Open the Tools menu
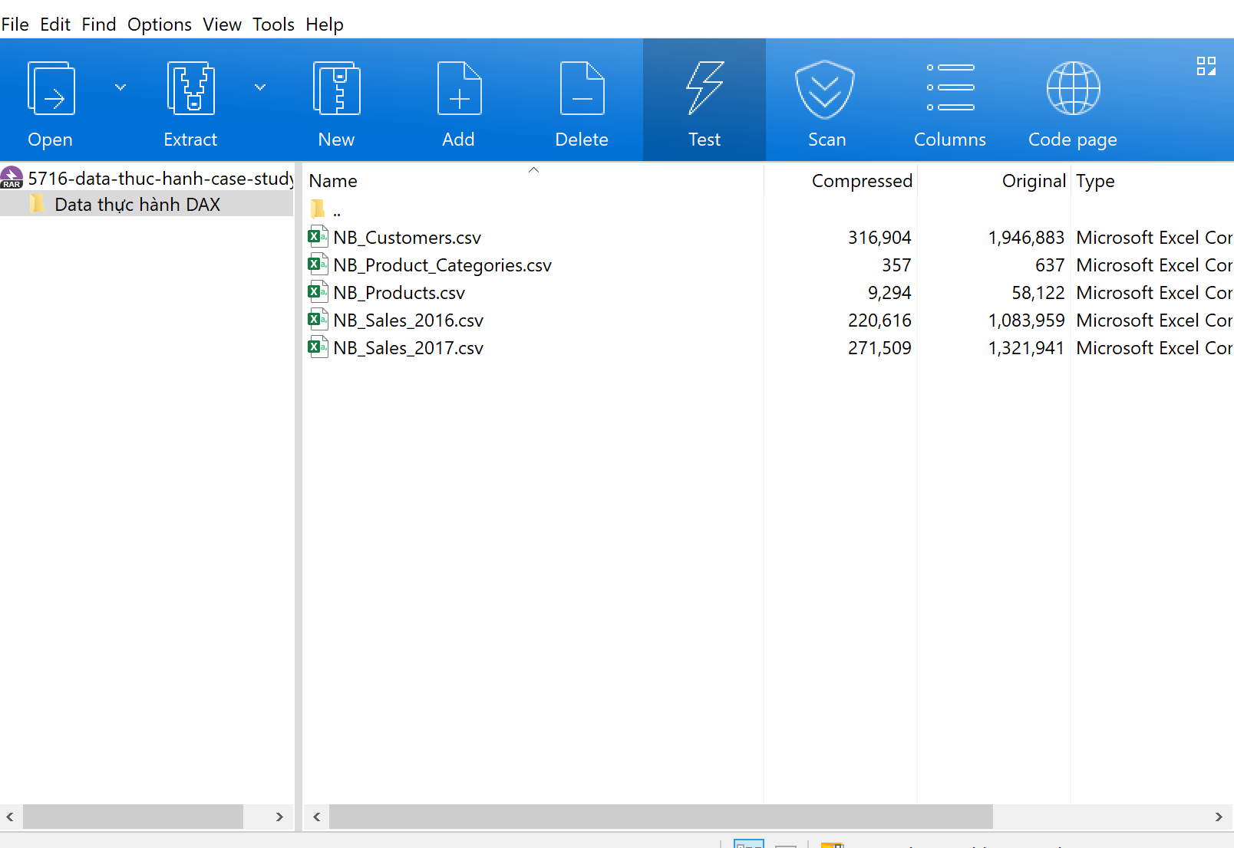 coord(273,25)
